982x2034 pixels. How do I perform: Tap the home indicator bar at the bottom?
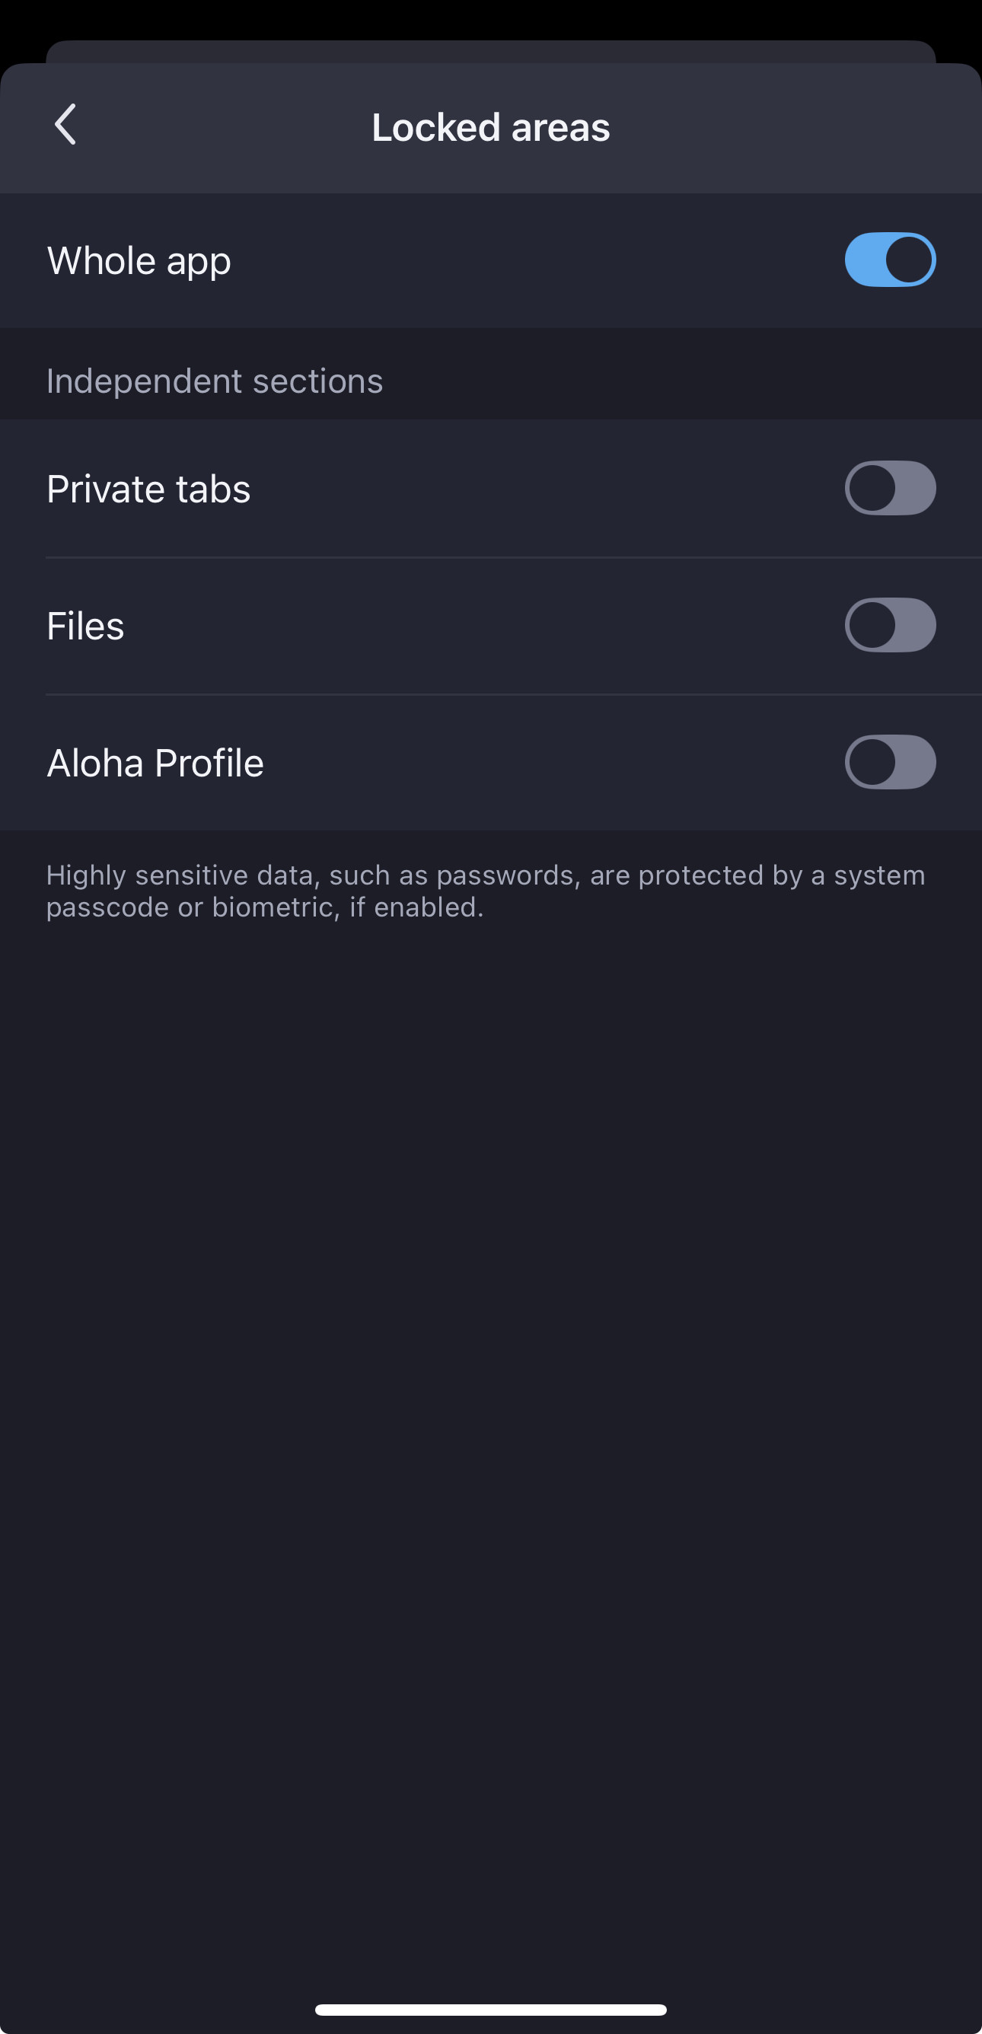490,2010
